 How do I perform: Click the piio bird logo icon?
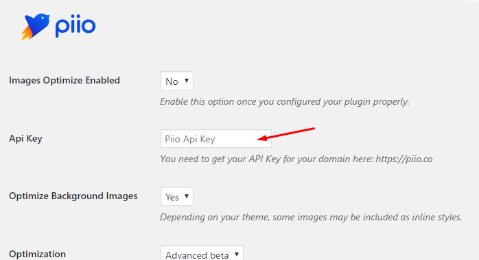pos(36,27)
